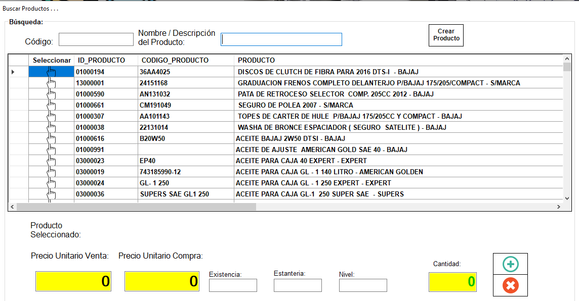This screenshot has height=301, width=579.
Task: Click the yellow Cantidad field
Action: click(452, 282)
